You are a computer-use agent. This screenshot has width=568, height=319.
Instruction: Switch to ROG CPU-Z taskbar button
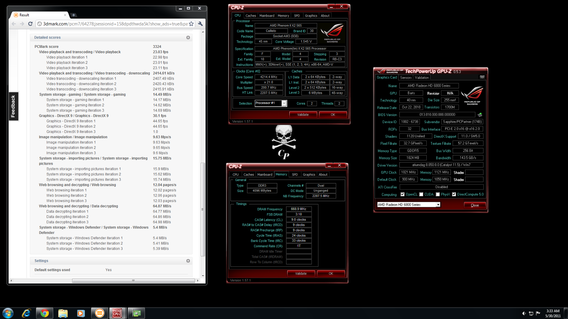(x=117, y=313)
